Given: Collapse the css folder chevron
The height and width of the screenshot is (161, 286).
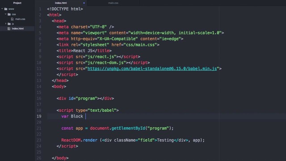Looking at the screenshot, I should (x=6, y=14).
